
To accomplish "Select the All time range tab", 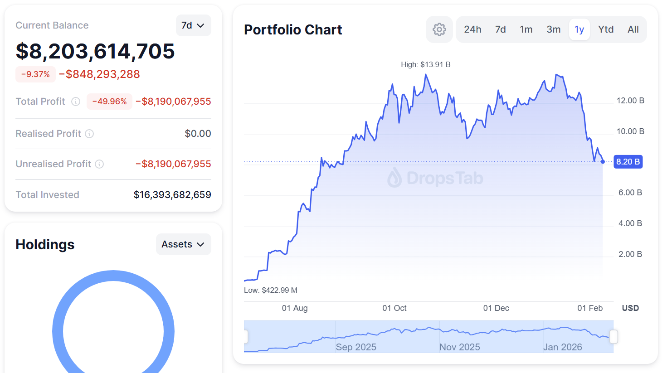I will 633,29.
